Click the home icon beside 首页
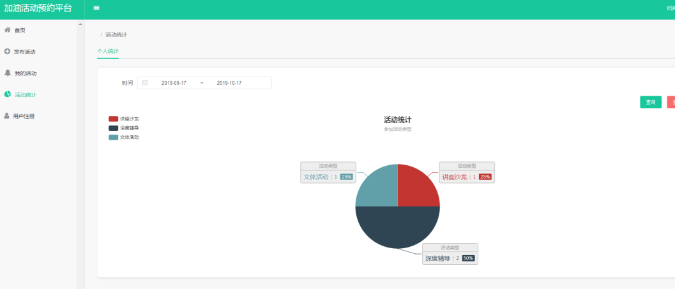Screen dimensions: 675x289 (x=7, y=30)
